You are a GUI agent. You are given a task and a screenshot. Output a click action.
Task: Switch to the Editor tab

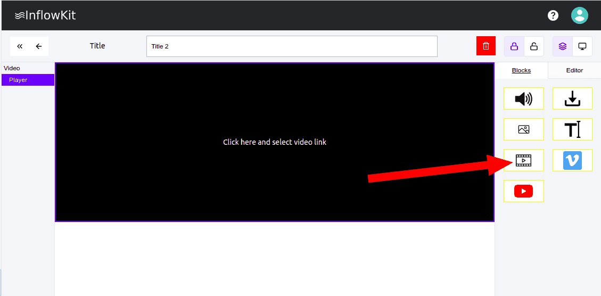pyautogui.click(x=574, y=70)
